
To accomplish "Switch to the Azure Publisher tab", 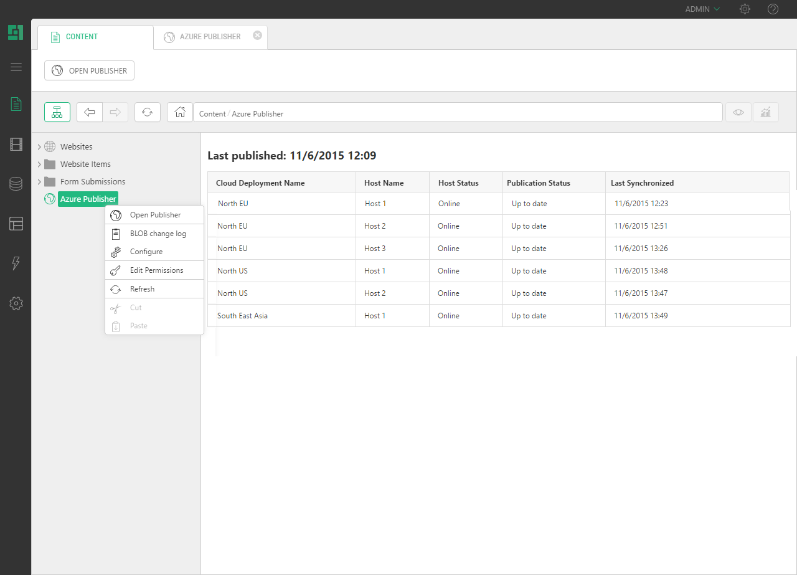I will point(210,37).
